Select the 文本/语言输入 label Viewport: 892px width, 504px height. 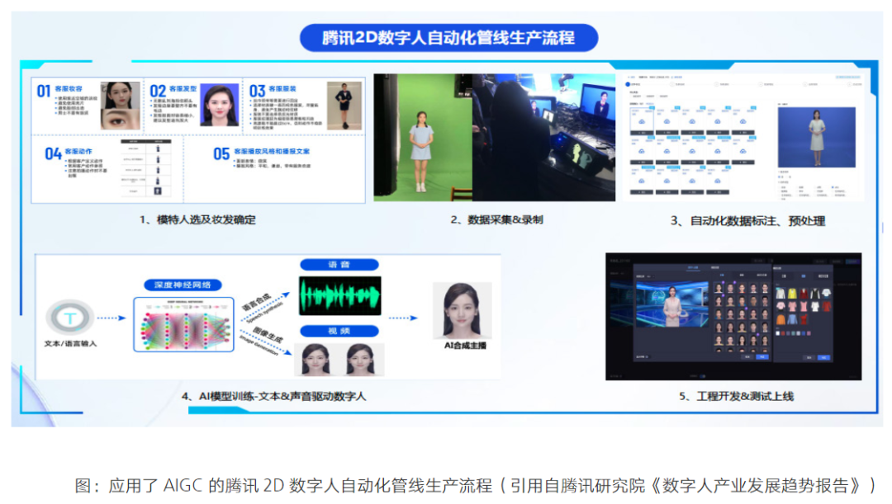(x=70, y=344)
